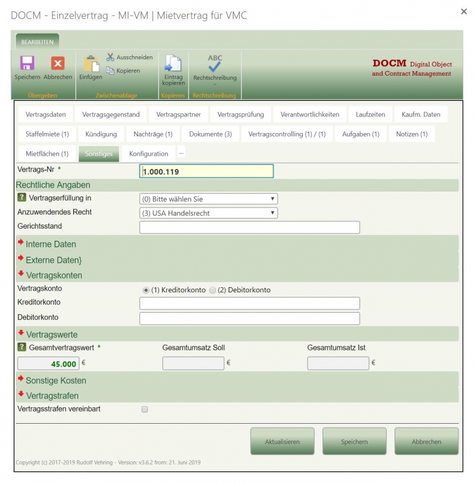The image size is (474, 484).
Task: Open the Vertragserfüllung in dropdown
Action: 208,199
